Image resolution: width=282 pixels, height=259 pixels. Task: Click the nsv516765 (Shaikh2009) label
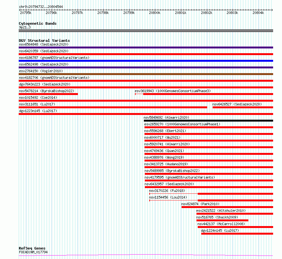217,217
